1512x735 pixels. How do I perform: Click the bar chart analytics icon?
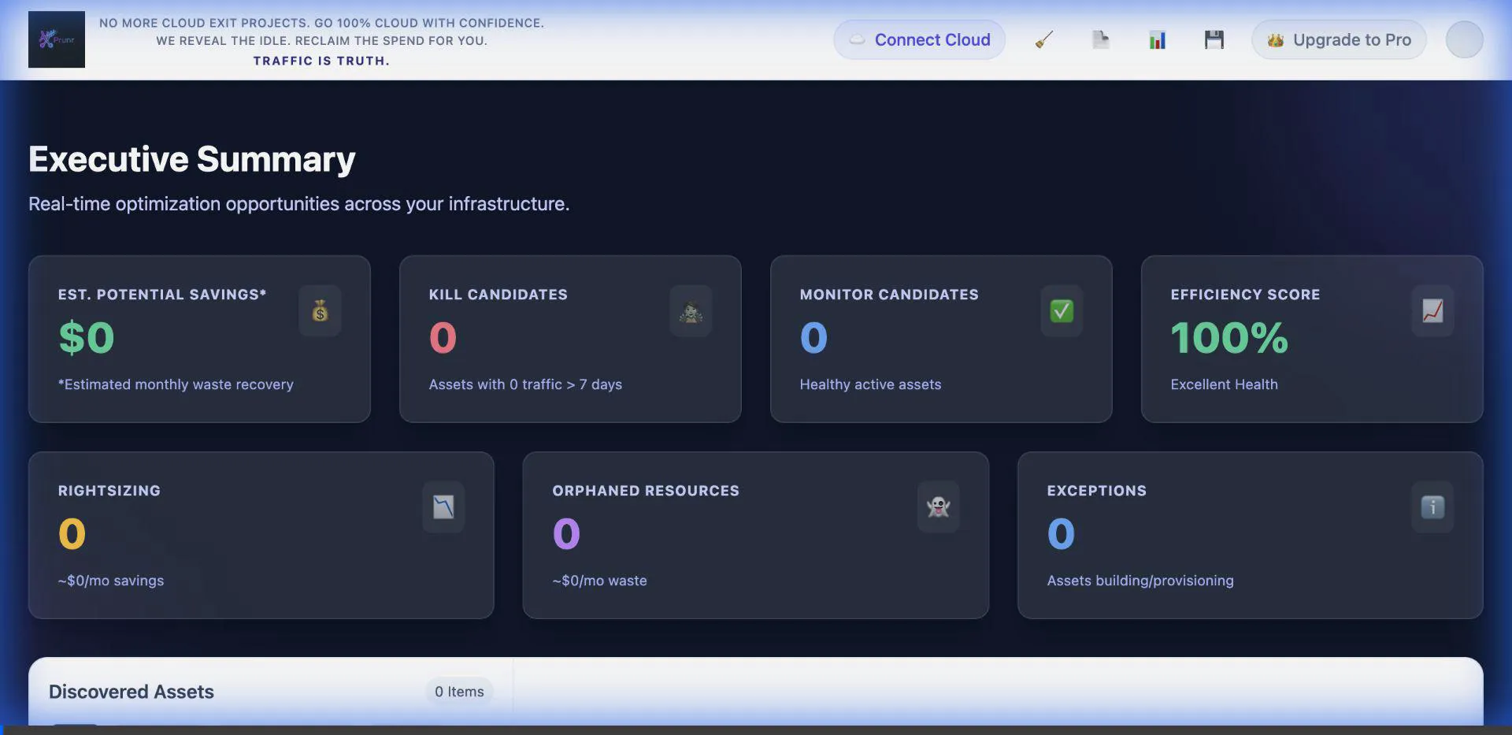[x=1156, y=39]
